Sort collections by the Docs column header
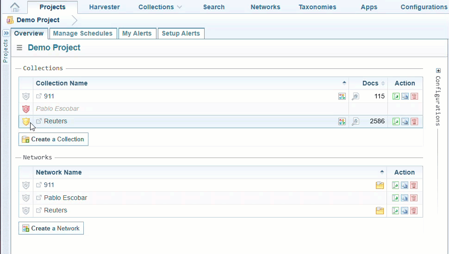Viewport: 449px width, 254px height. (370, 83)
